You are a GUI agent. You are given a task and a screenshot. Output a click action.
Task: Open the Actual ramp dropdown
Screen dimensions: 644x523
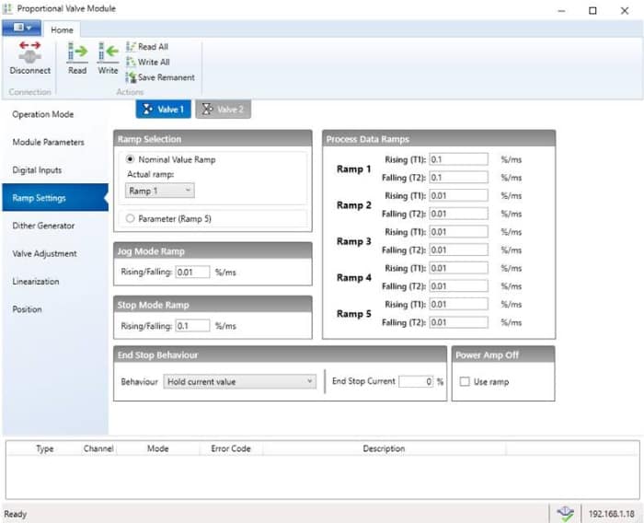(x=160, y=191)
